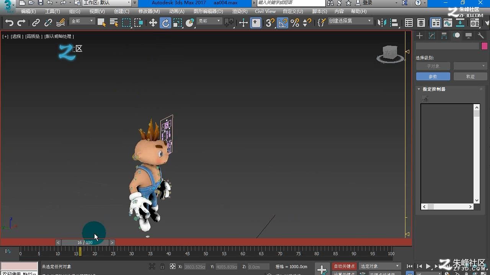Open the Civil View menu

point(265,11)
